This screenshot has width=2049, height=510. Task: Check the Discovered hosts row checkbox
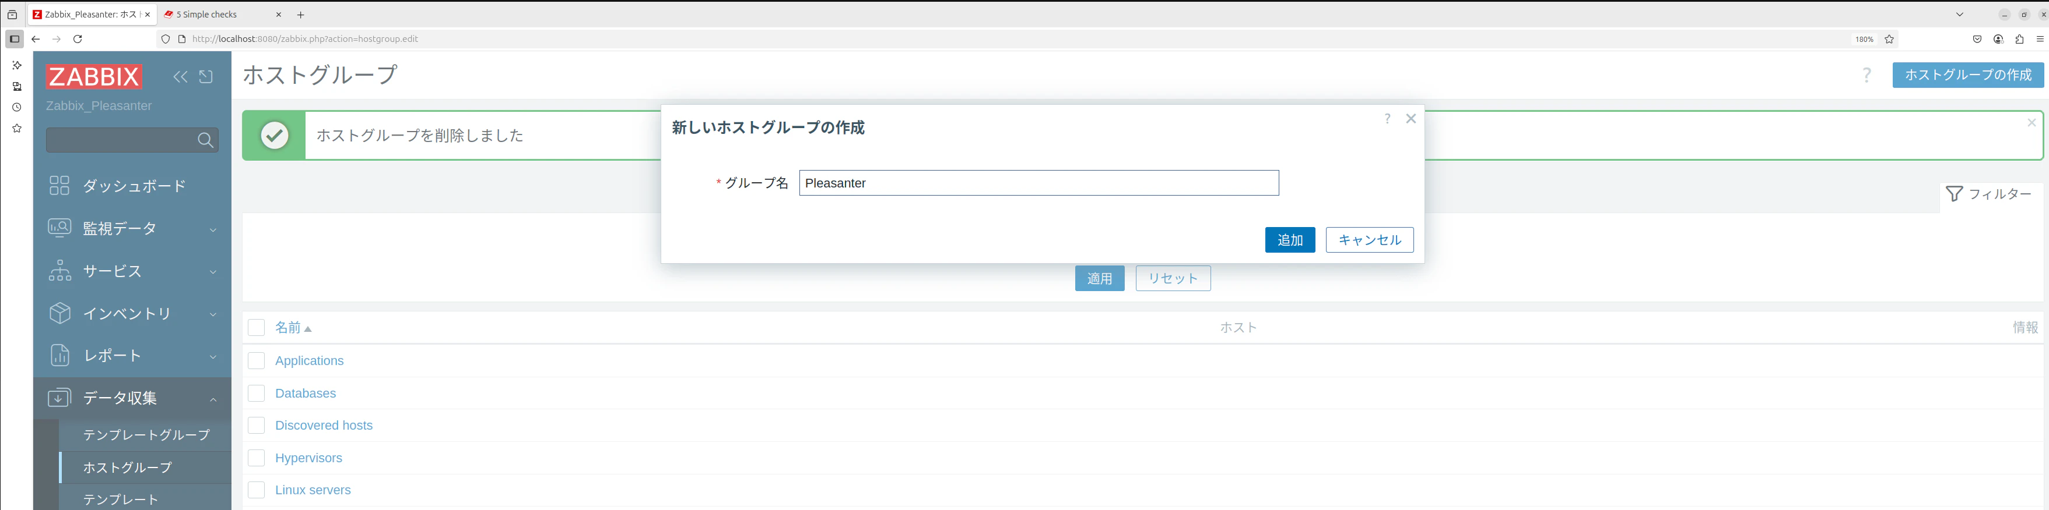click(x=256, y=425)
